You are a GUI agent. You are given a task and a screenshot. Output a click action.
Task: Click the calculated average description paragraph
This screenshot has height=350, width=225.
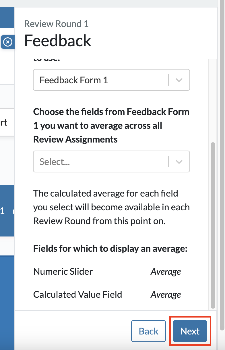[x=111, y=207]
